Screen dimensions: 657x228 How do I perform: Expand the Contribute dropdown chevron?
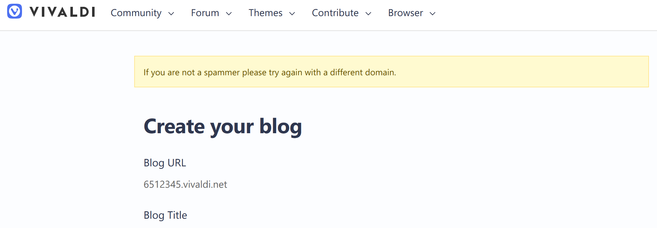[x=368, y=14]
